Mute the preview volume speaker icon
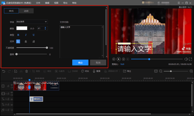194x116 pixels. pos(186,59)
